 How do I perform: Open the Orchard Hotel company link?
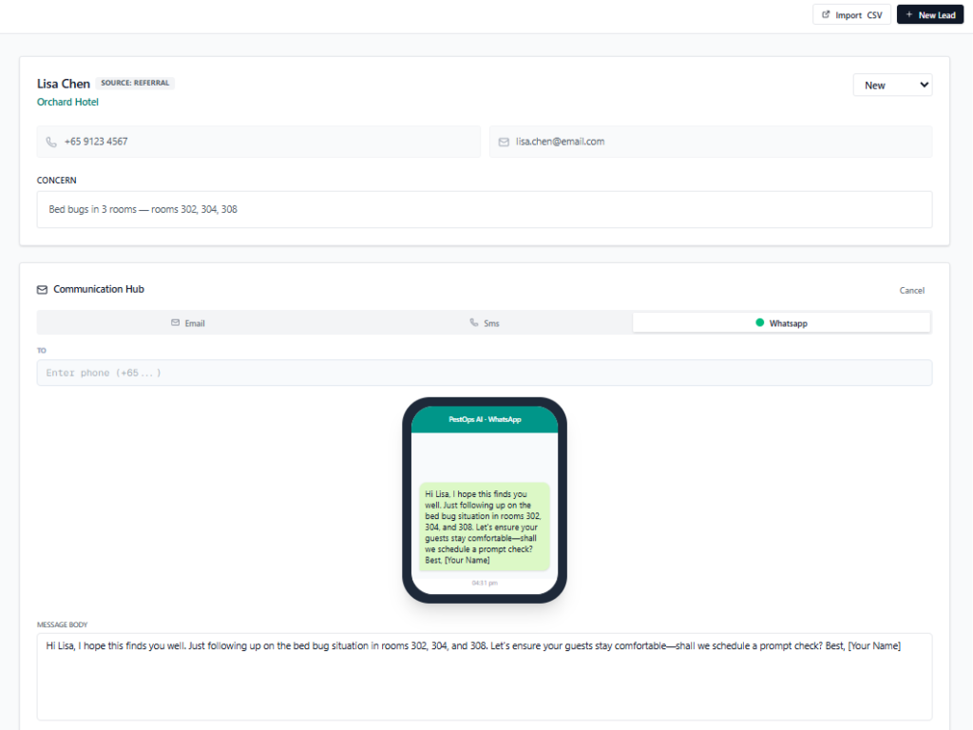click(x=67, y=102)
